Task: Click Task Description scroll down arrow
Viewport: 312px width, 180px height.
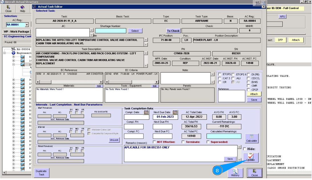Action: pos(146,66)
